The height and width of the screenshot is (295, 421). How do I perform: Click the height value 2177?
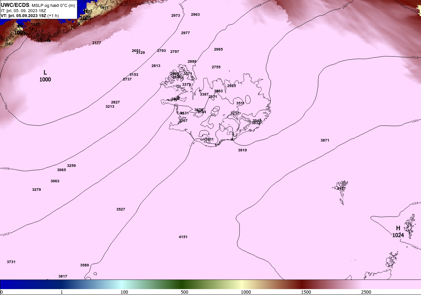point(97,43)
